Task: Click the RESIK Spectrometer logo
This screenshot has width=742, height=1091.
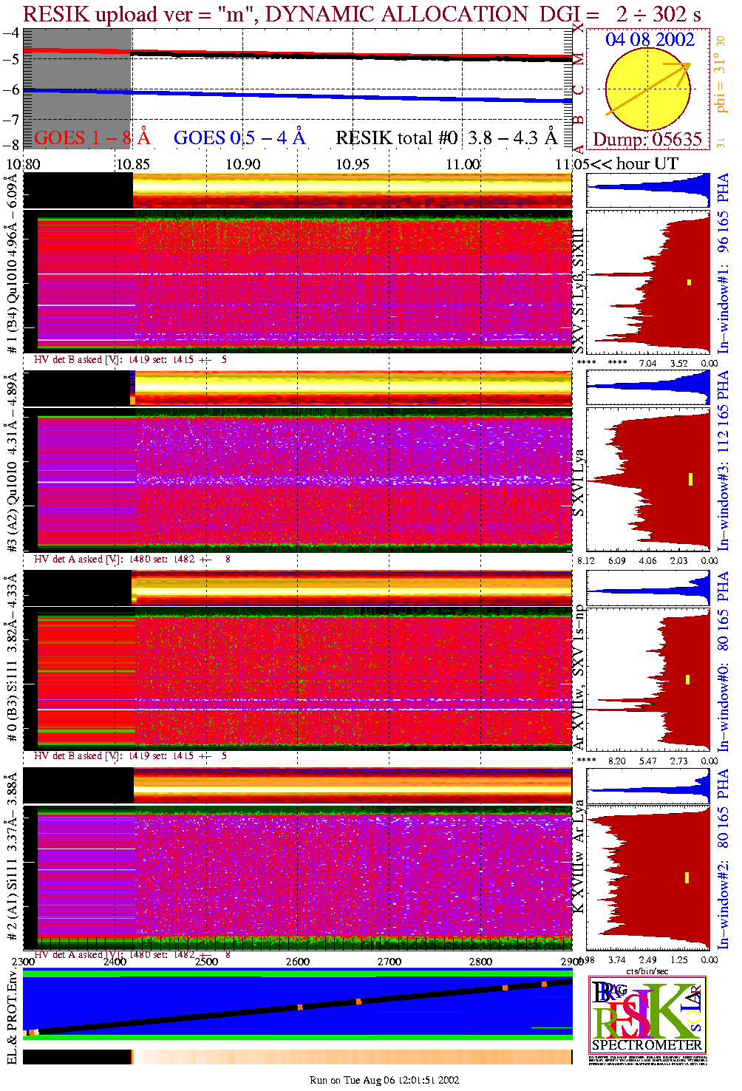Action: point(647,1014)
